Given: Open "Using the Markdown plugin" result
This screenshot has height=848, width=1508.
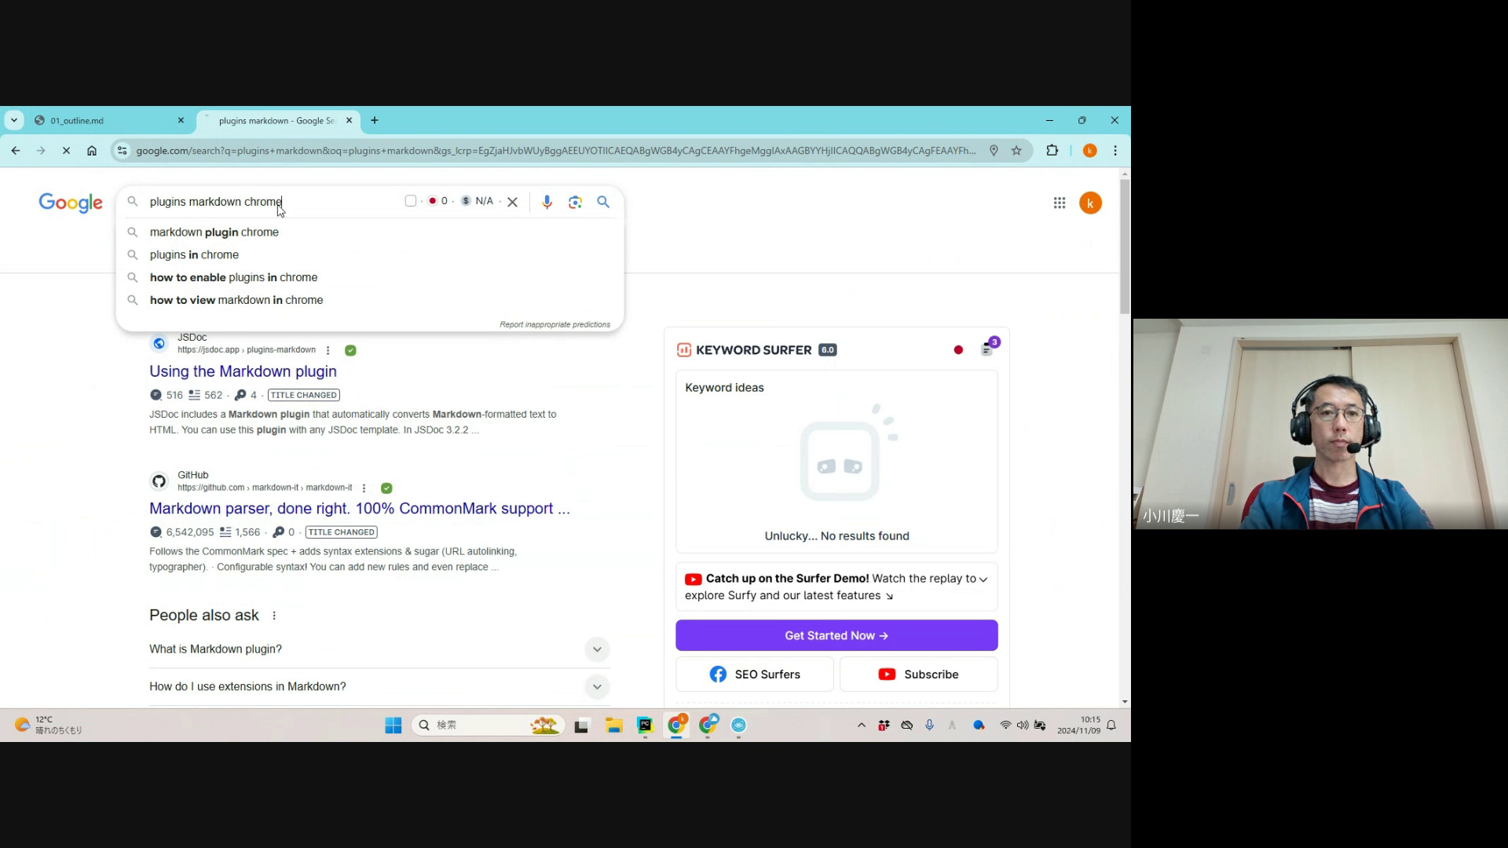Looking at the screenshot, I should (243, 371).
